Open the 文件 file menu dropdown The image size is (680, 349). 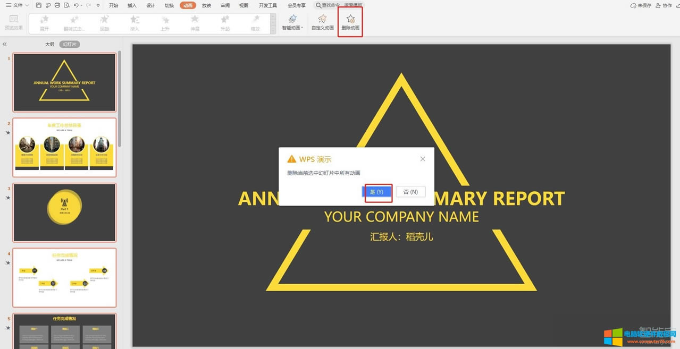(17, 5)
